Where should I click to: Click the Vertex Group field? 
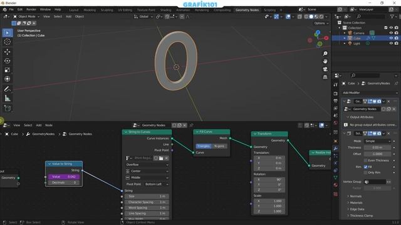(375, 182)
